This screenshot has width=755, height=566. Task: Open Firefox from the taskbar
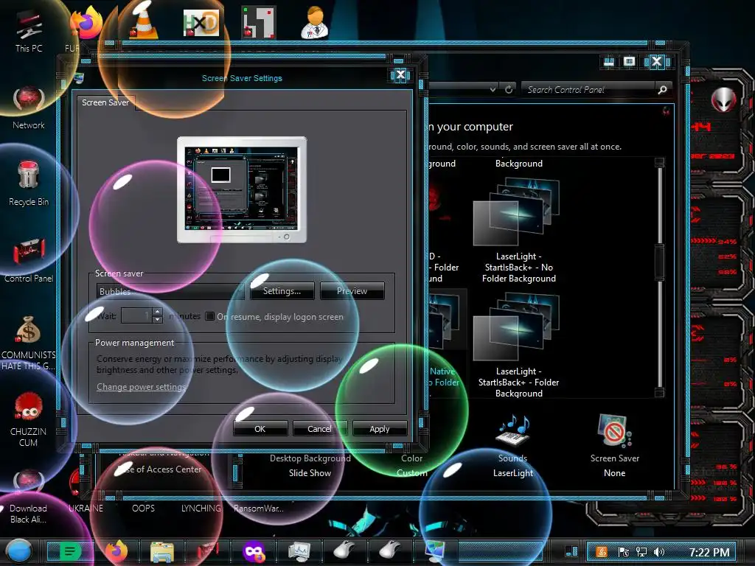tap(116, 551)
